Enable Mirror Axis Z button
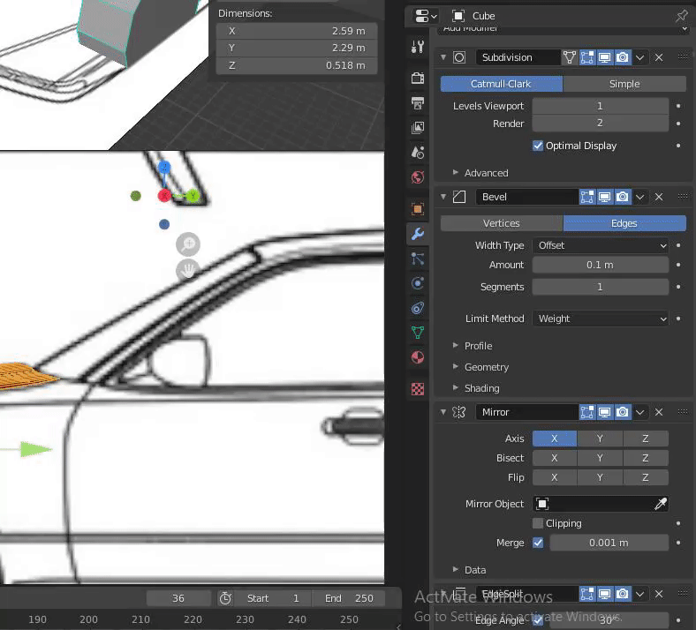696x630 pixels. [646, 439]
